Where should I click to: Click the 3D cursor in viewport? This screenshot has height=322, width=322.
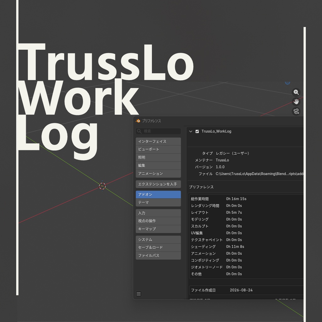(102, 186)
